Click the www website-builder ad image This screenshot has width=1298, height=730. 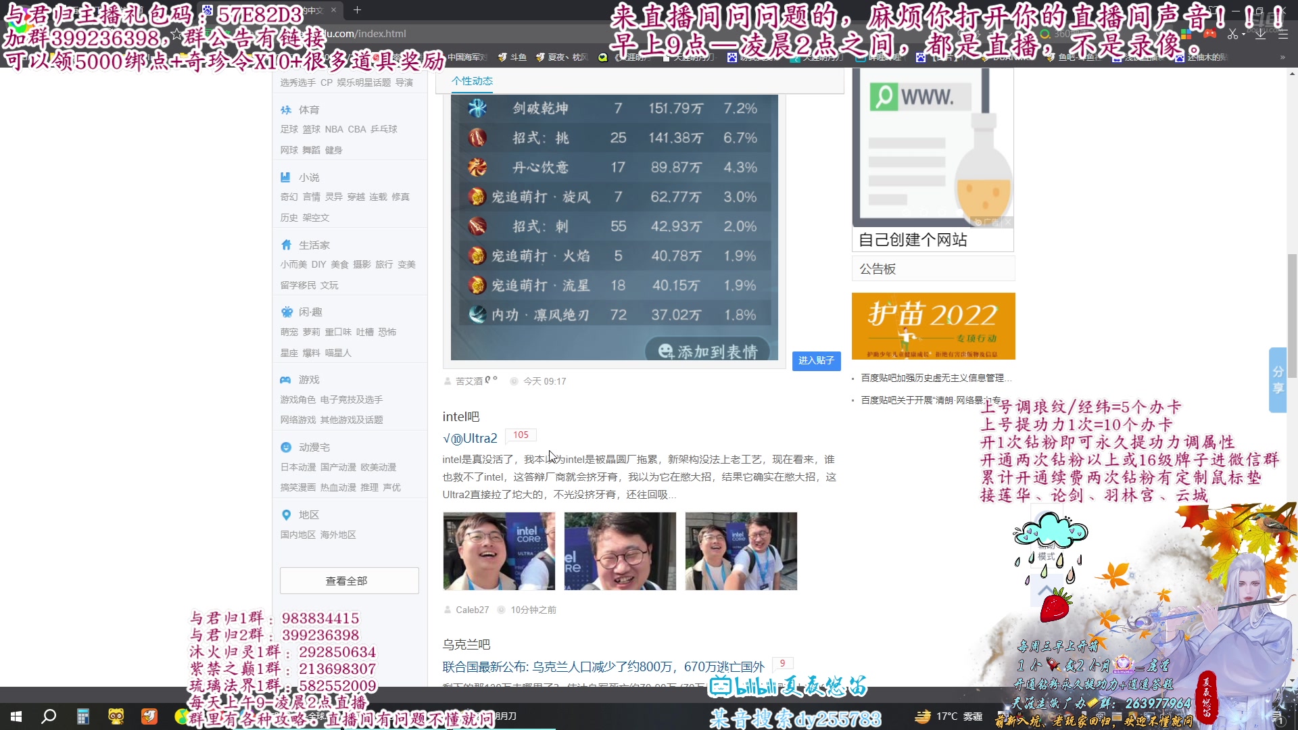coord(933,147)
